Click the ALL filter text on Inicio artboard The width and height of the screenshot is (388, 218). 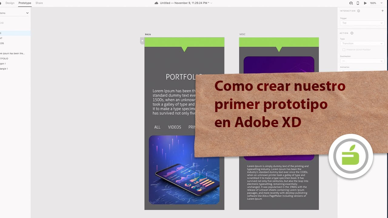[157, 127]
